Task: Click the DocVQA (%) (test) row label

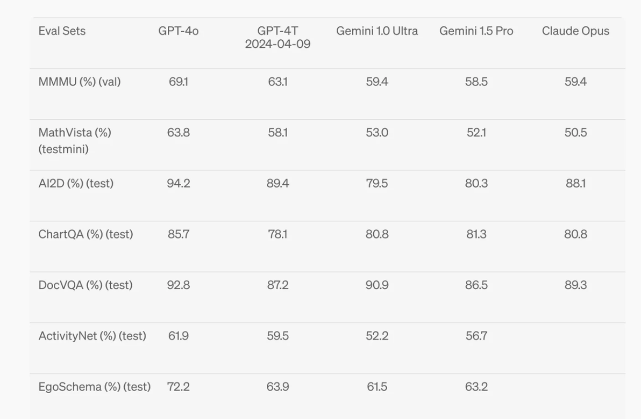Action: [86, 285]
